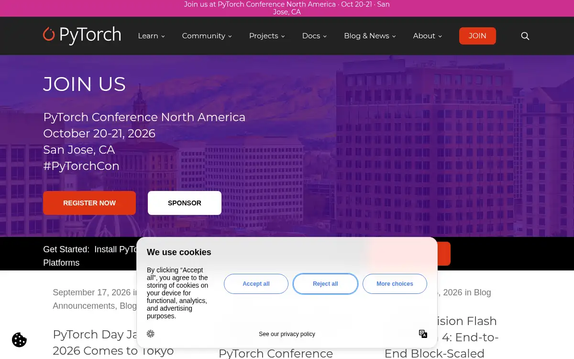Expand the Learn menu chevron
This screenshot has width=574, height=359.
point(163,36)
